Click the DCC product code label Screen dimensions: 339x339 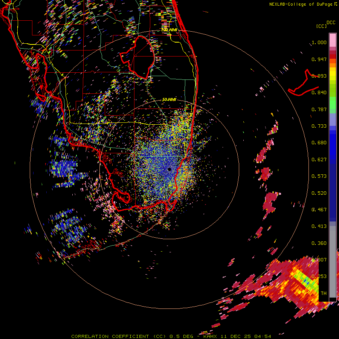click(331, 23)
